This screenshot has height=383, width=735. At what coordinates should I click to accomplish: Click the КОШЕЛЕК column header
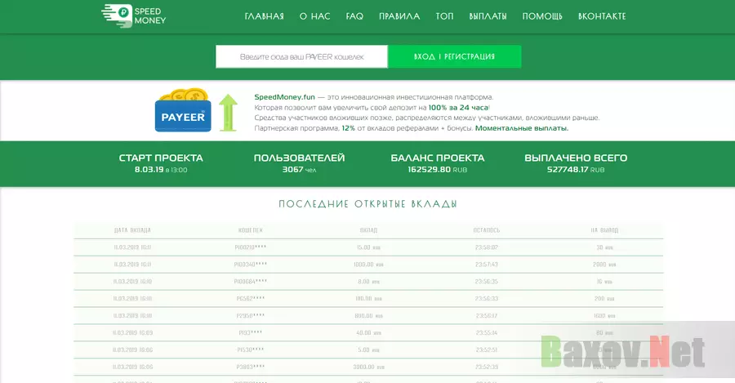point(251,230)
